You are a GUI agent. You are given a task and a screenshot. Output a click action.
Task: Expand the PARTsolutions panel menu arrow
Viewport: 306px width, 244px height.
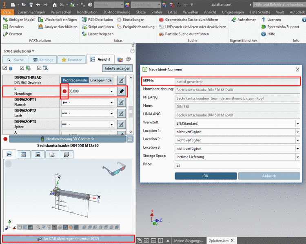[33, 51]
